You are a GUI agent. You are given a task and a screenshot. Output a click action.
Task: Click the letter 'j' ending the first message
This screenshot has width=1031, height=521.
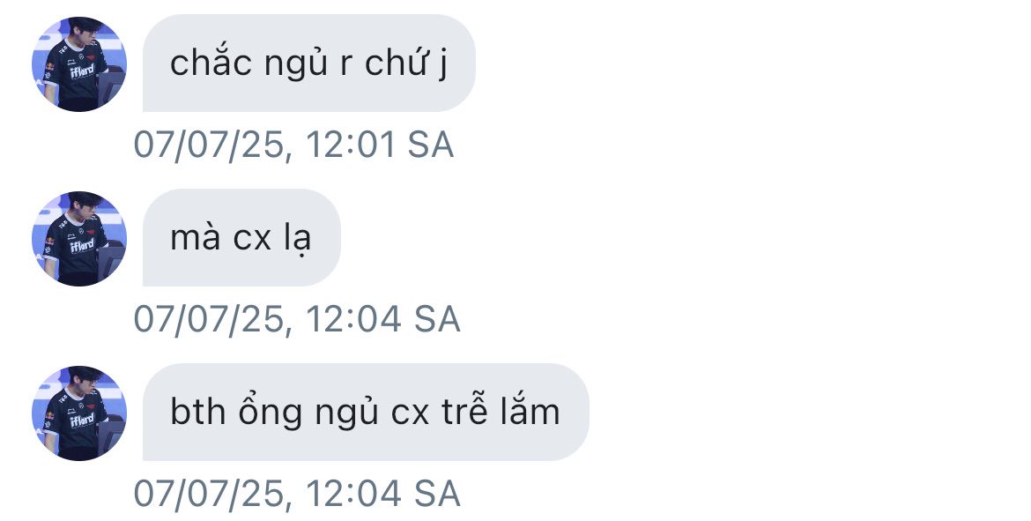coord(442,66)
